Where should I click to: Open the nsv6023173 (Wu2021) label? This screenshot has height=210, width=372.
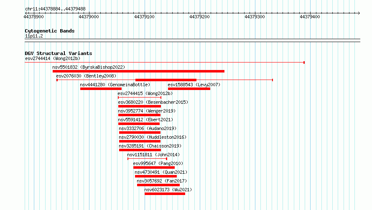(x=168, y=190)
